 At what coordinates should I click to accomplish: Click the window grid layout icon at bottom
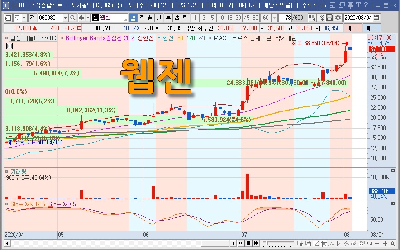click(x=300, y=243)
